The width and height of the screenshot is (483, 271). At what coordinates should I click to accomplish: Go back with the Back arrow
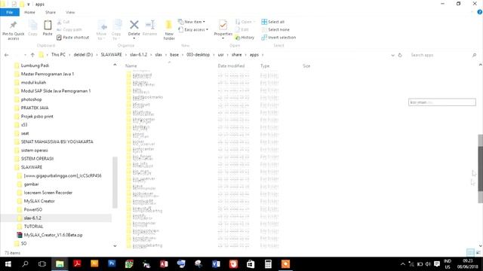[7, 55]
